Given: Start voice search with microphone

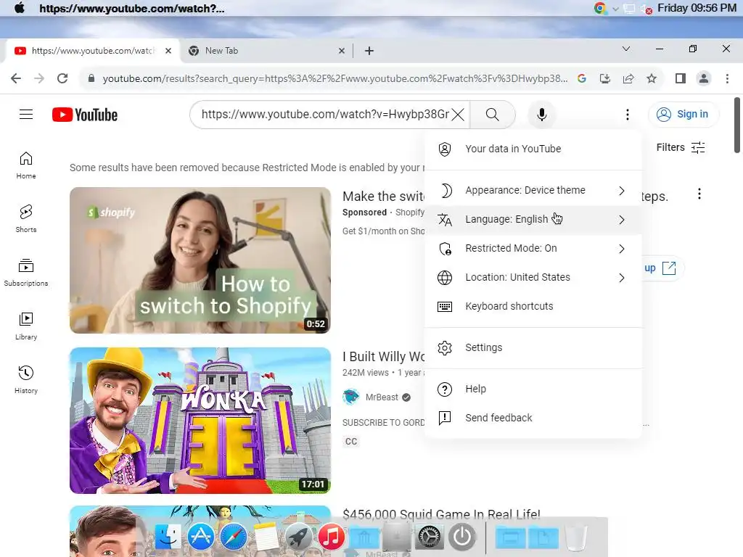Looking at the screenshot, I should pyautogui.click(x=541, y=115).
